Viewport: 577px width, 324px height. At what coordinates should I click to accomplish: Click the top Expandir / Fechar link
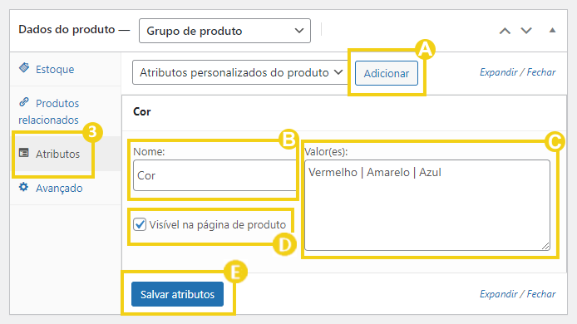click(x=517, y=72)
